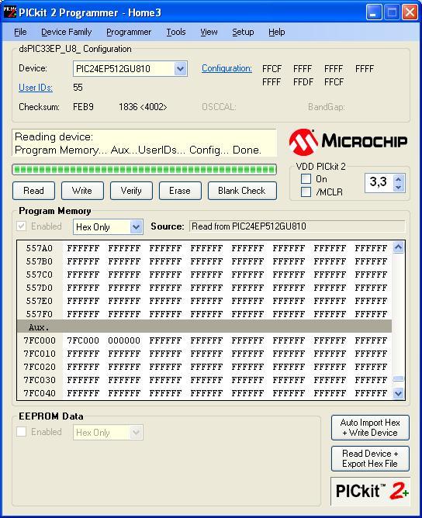Toggle EEPROM Data Enabled checkbox

point(22,432)
